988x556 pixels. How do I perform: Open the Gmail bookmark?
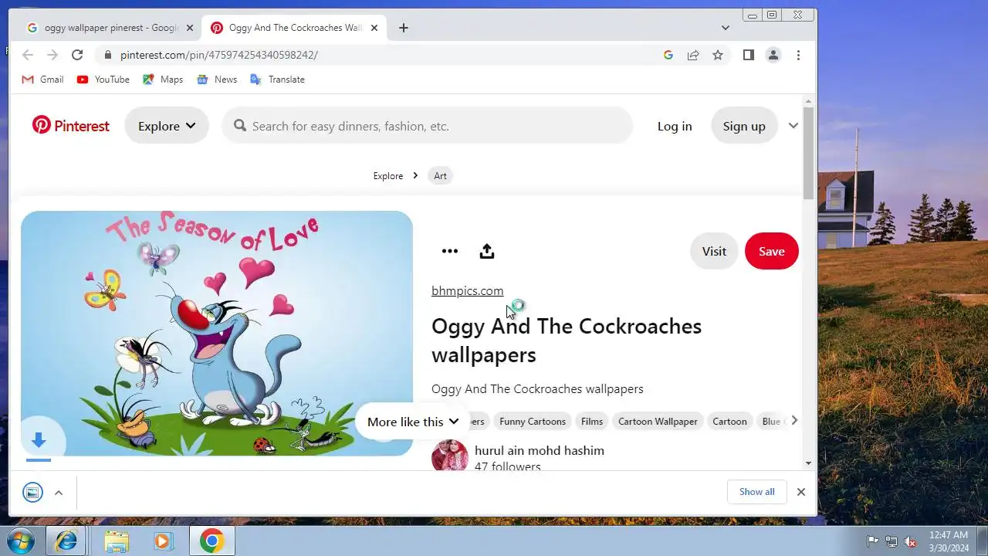[42, 80]
